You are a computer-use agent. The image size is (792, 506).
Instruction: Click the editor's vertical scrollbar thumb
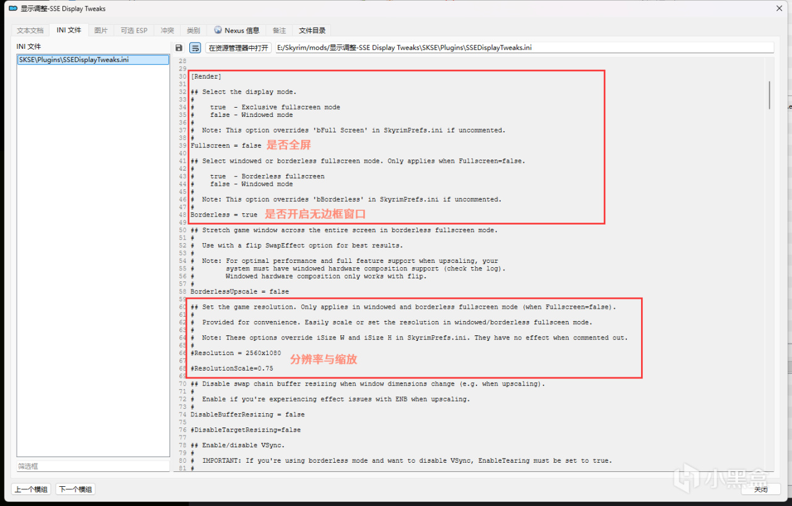(770, 95)
